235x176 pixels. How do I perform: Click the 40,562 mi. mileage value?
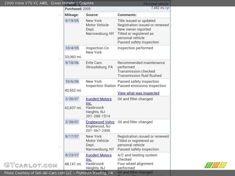click(73, 90)
